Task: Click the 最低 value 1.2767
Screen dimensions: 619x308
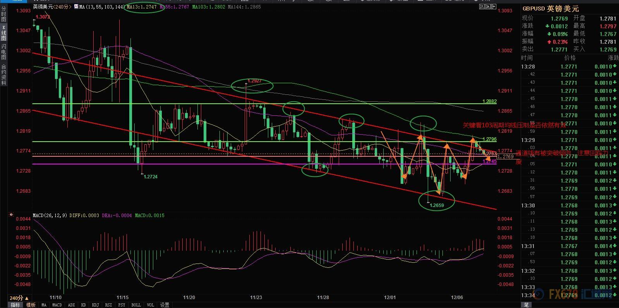Action: pos(608,34)
